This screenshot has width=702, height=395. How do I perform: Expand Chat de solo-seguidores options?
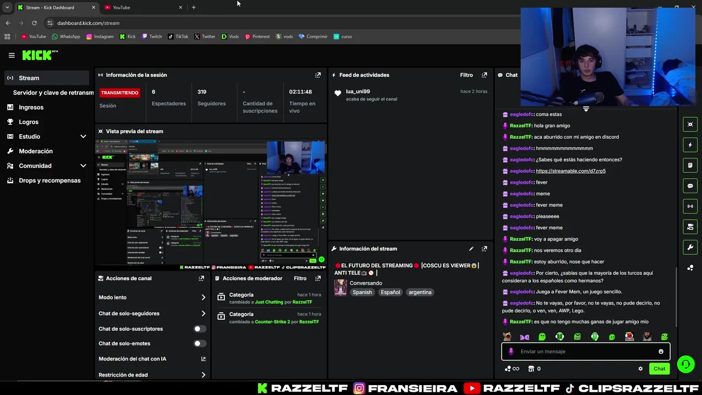tap(203, 314)
